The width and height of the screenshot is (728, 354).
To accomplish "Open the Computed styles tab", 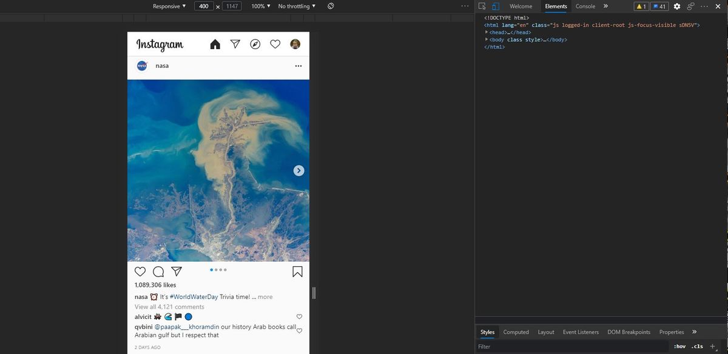I will click(516, 332).
